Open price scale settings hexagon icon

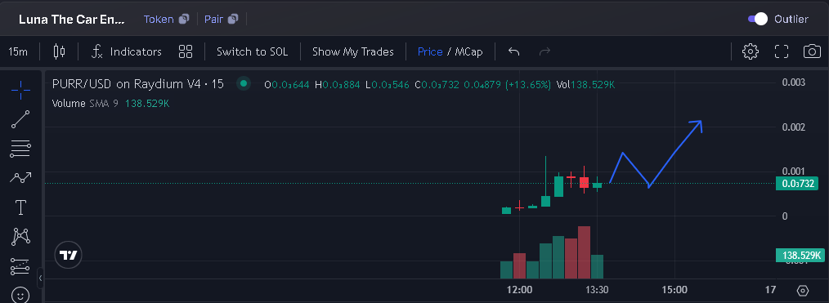tap(803, 290)
